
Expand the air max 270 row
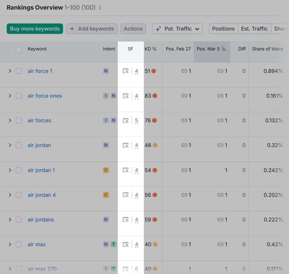10,269
